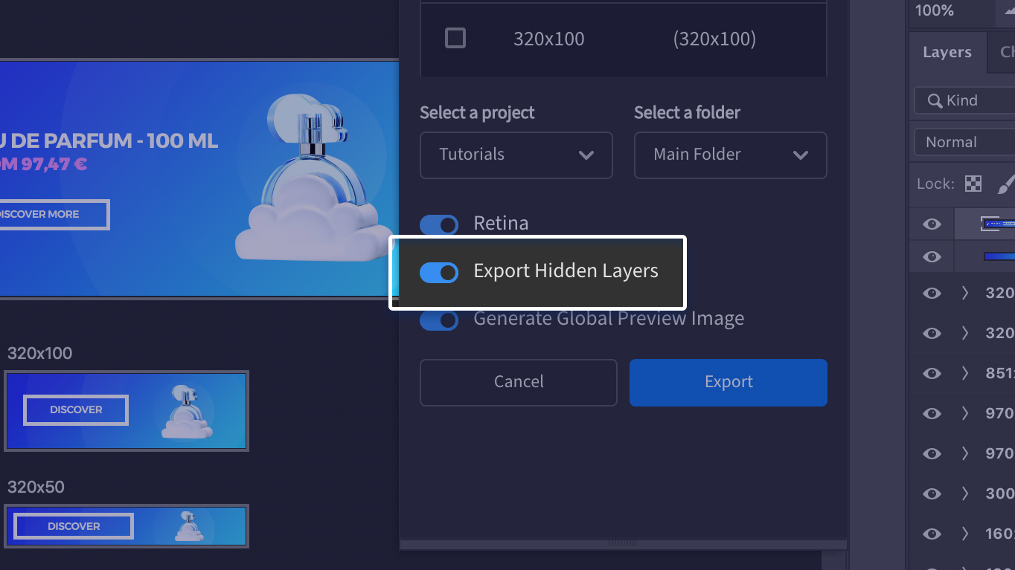Switch to the Layers tab
This screenshot has height=570, width=1015.
click(947, 53)
